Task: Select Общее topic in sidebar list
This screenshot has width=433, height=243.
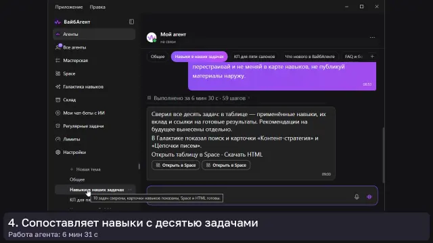Action: (77, 180)
